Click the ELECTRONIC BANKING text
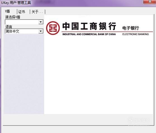This screenshot has height=133, width=156. tap(136, 34)
